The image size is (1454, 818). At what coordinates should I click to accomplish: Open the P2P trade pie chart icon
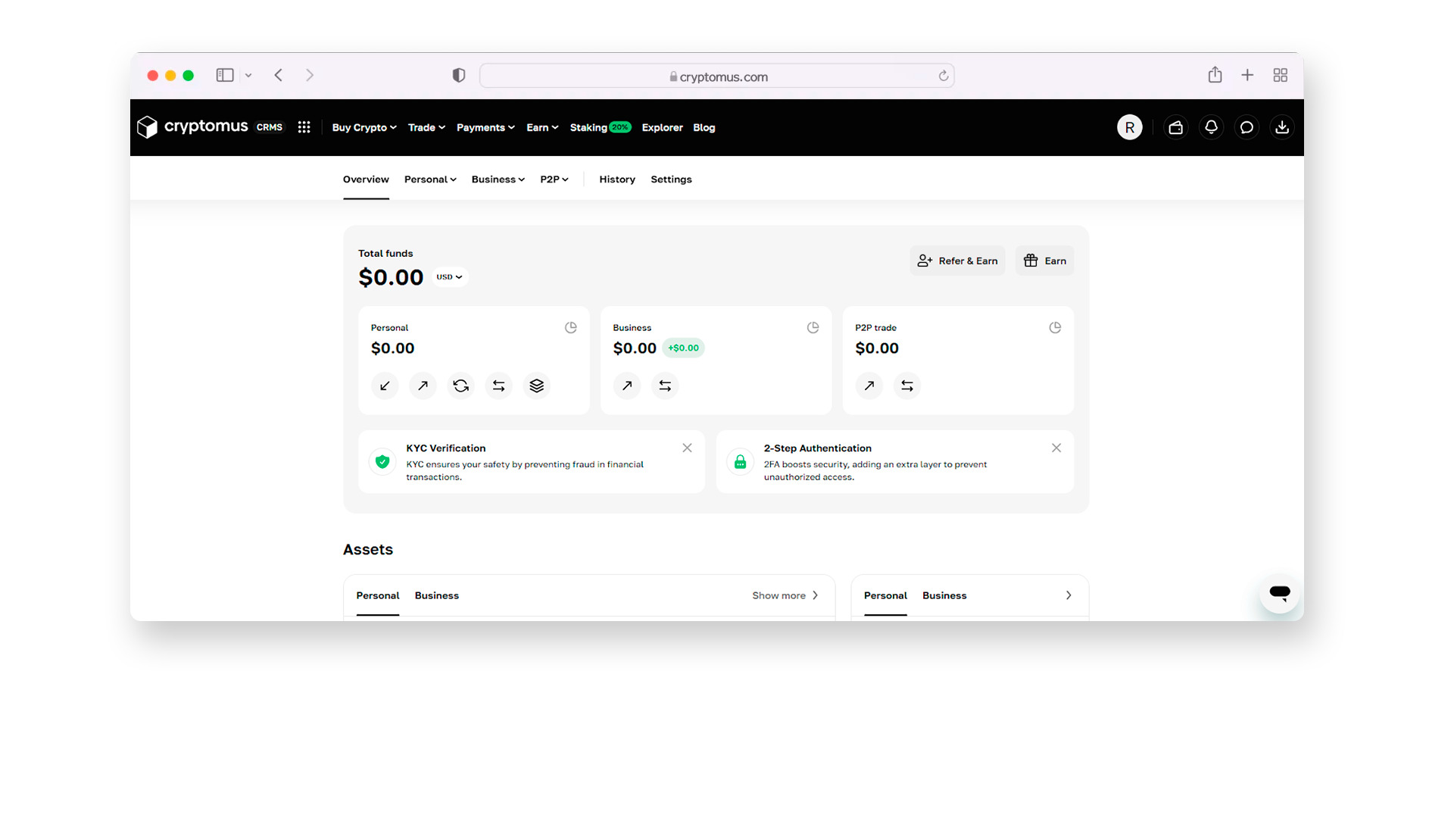click(1055, 327)
